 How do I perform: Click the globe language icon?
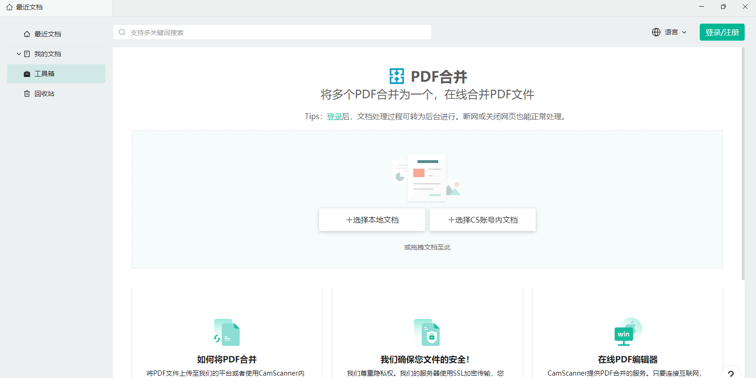656,32
